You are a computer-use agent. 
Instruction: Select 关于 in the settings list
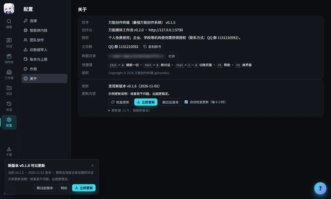pyautogui.click(x=44, y=78)
